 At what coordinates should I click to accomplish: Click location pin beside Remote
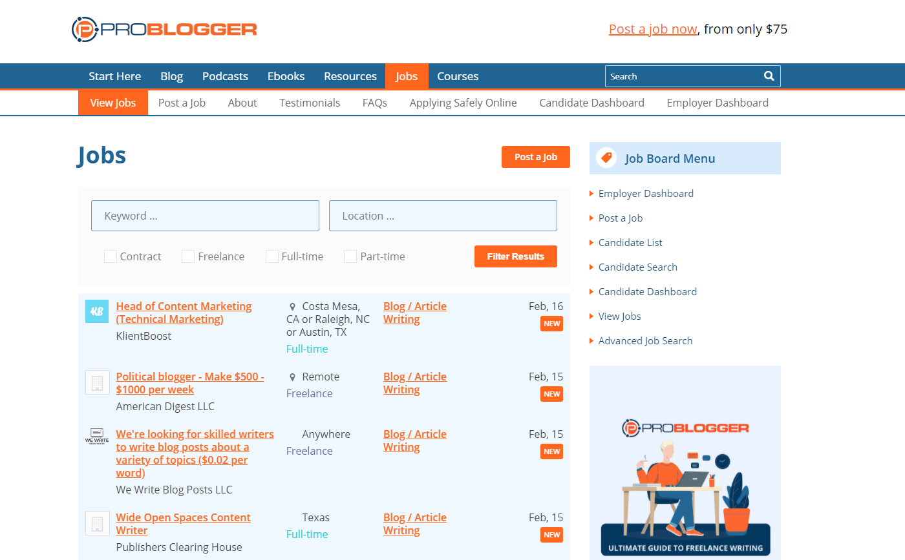(293, 377)
